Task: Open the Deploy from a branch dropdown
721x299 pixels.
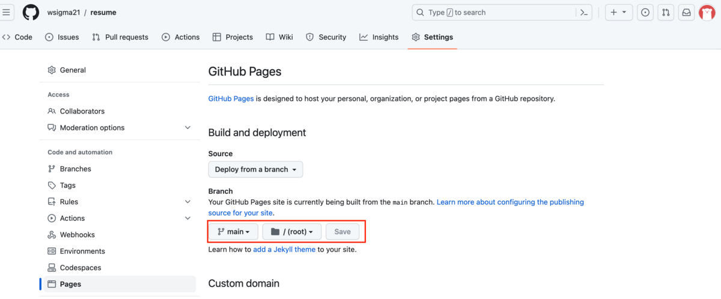Action: [255, 169]
